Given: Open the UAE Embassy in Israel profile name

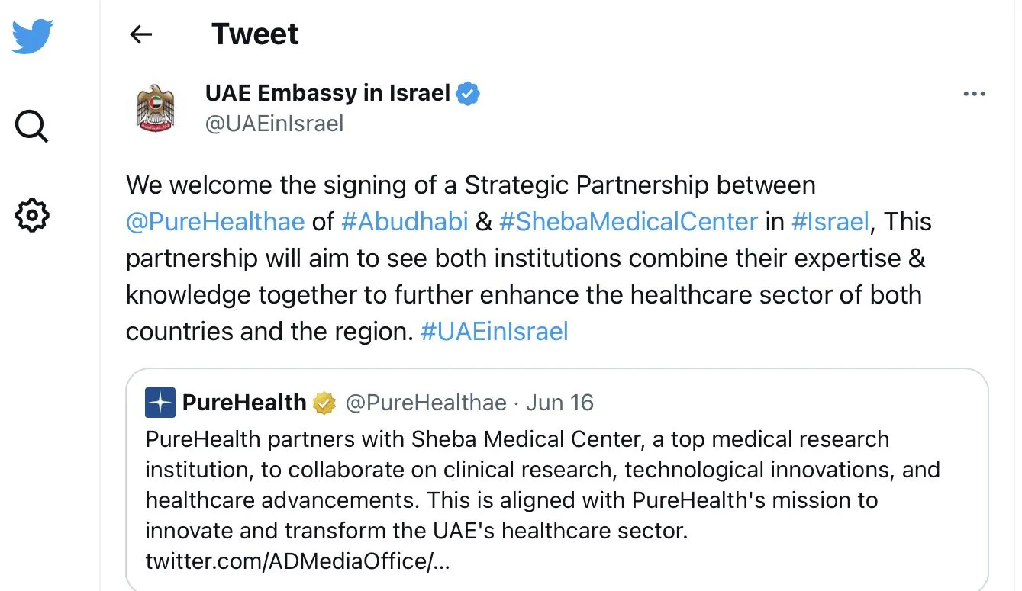Looking at the screenshot, I should pyautogui.click(x=327, y=93).
